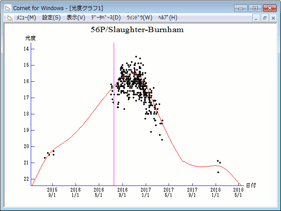This screenshot has width=281, height=211.
Task: Click the isolated data point near magnitude 19.1
Action: click(x=151, y=132)
